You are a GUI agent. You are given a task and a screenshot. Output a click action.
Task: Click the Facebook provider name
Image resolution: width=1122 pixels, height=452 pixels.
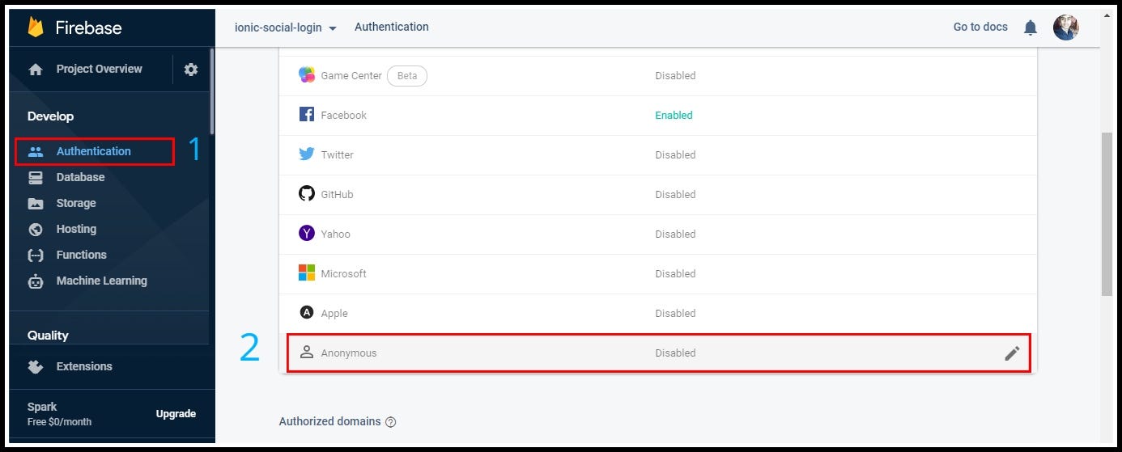(x=344, y=115)
